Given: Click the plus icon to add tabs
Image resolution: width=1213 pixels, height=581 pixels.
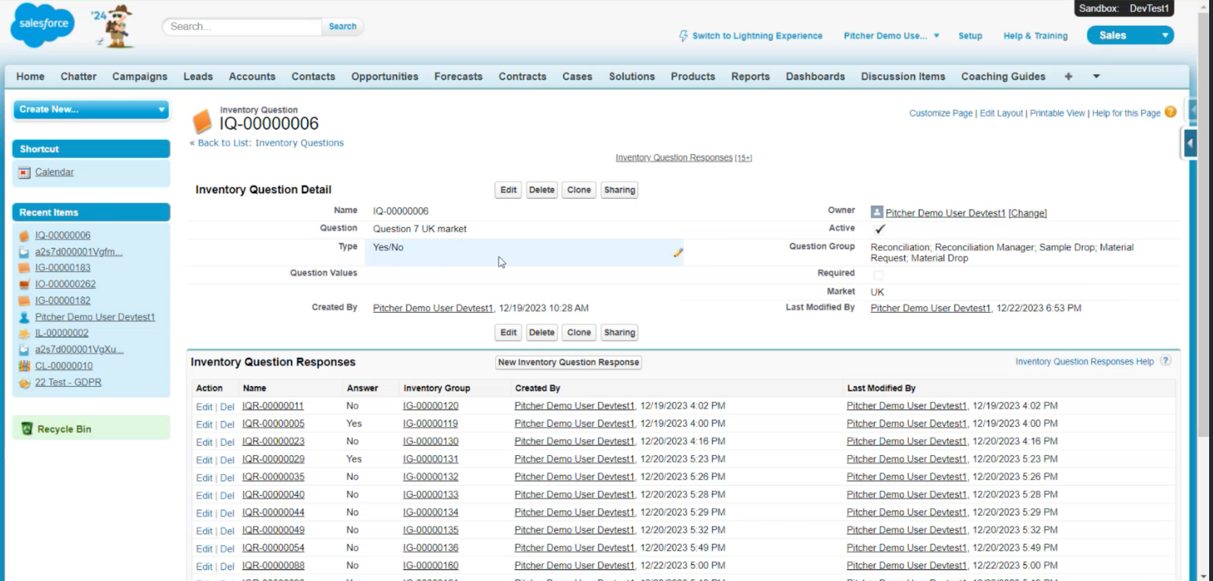Looking at the screenshot, I should [1069, 77].
